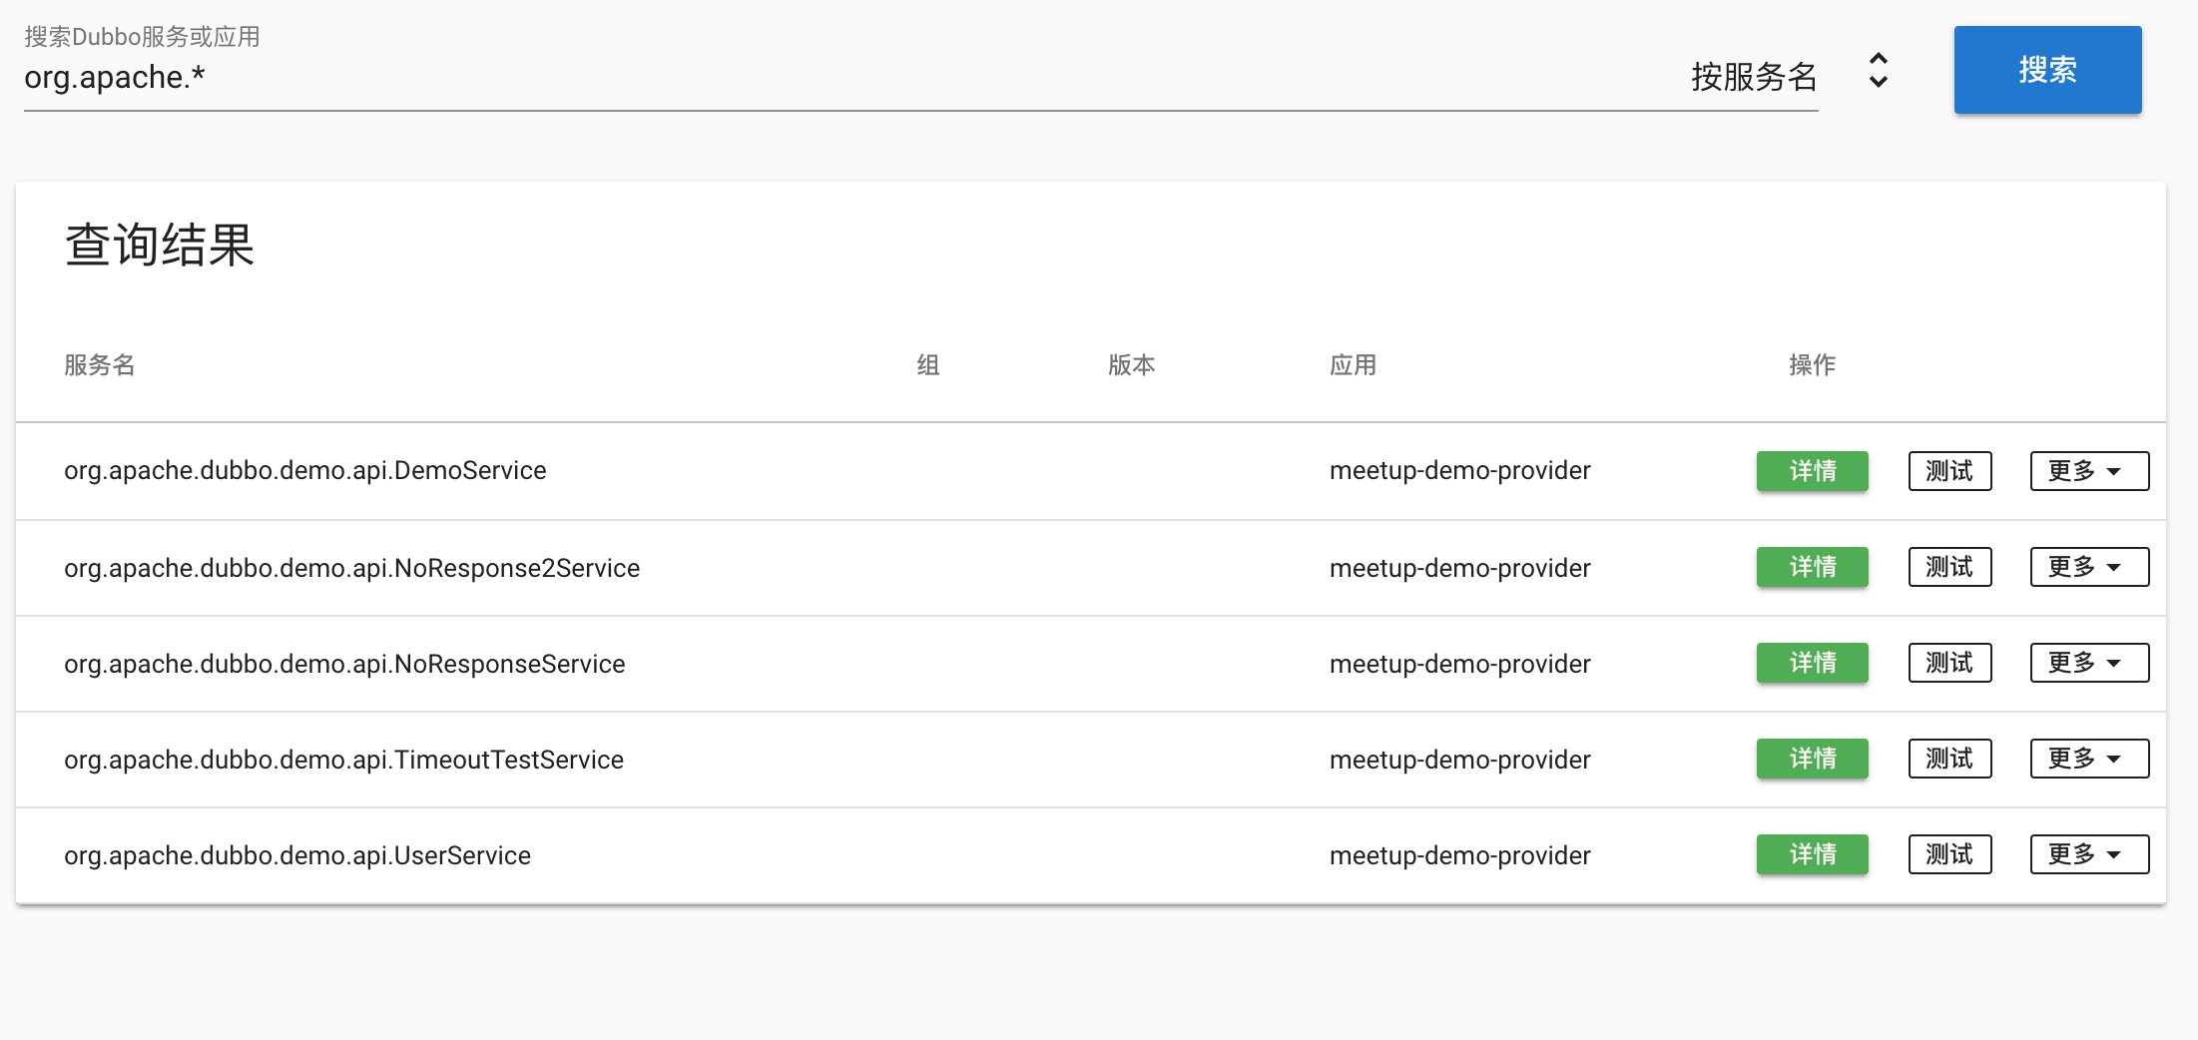Viewport: 2198px width, 1040px height.
Task: Click the 服务名 column header
Action: tap(99, 364)
